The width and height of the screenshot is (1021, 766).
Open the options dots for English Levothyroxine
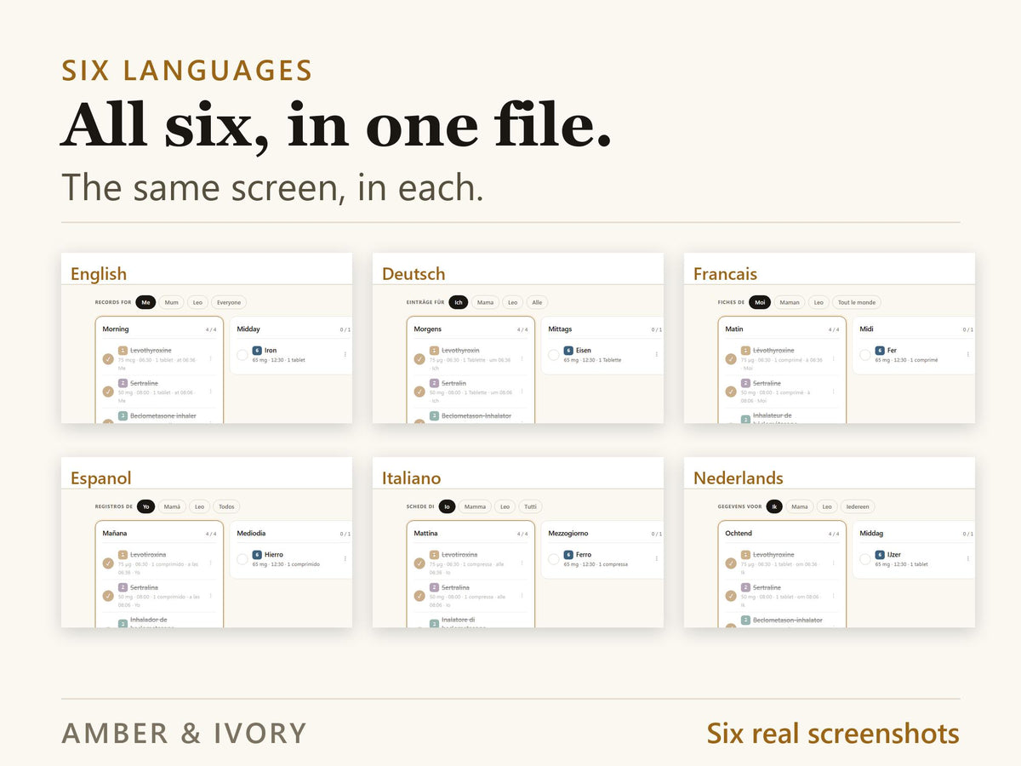tap(210, 359)
